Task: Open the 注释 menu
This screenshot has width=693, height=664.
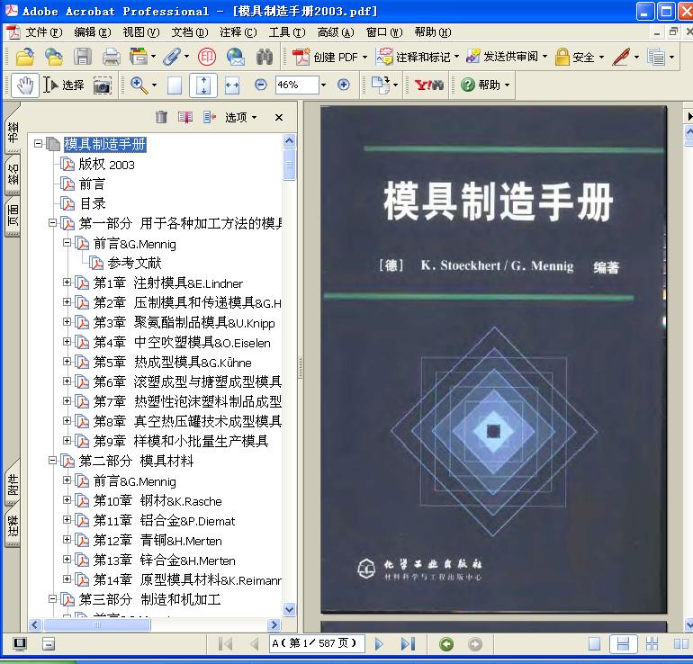Action: point(238,32)
